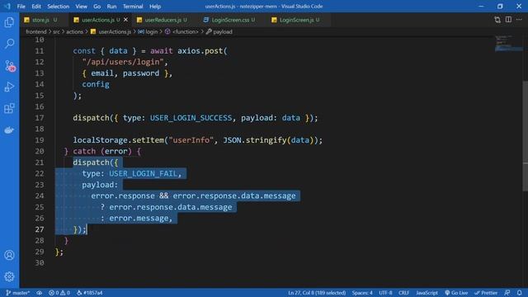
Task: Open the editor More Actions ellipsis
Action: [519, 20]
